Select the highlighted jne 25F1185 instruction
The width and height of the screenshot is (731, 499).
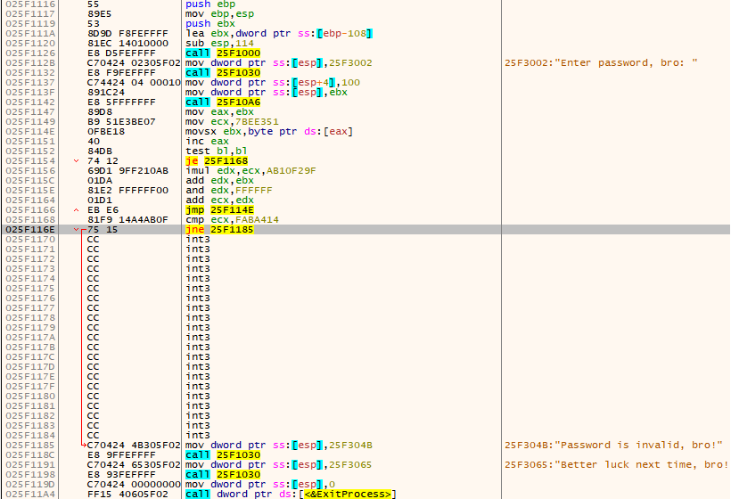coord(218,230)
